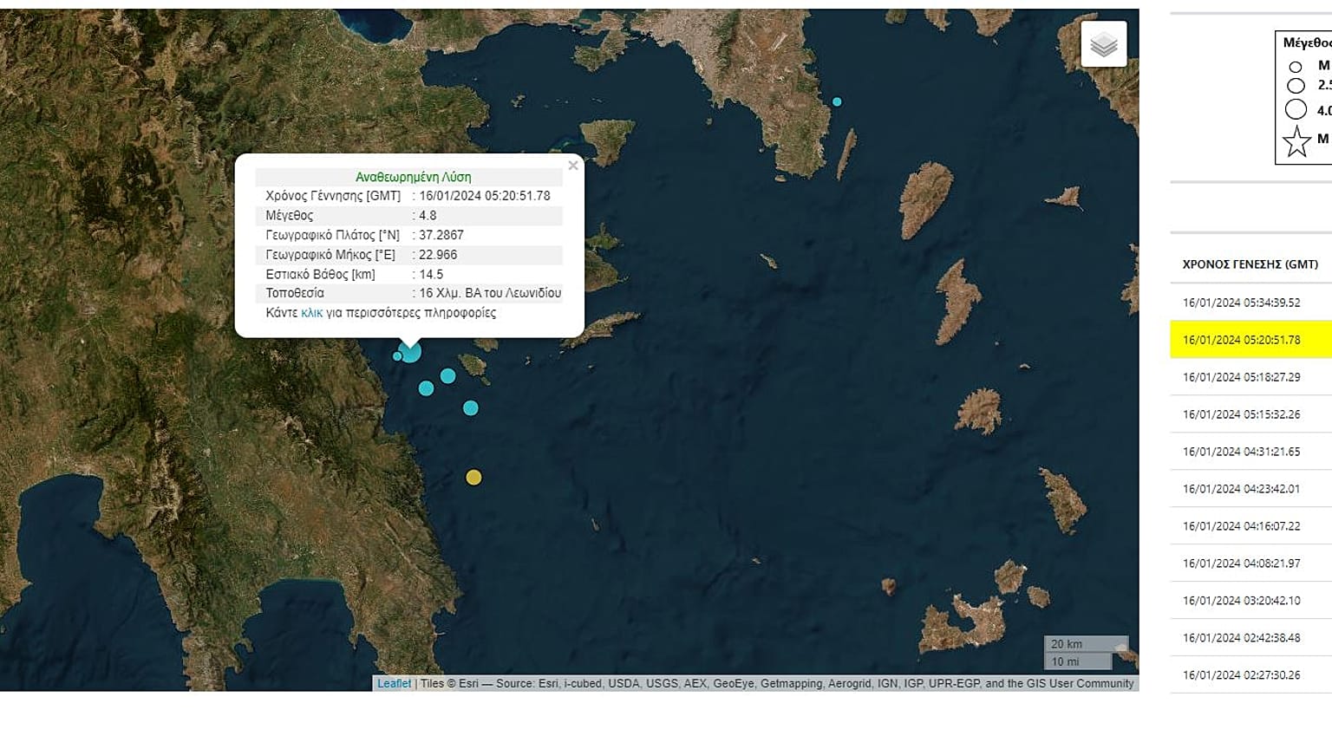The image size is (1332, 749).
Task: Select the large 4.8 magnitude epicenter marker
Action: 410,352
